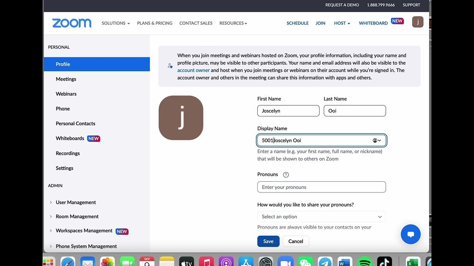Open Music from the dock
This screenshot has height=266, width=474.
(206, 262)
